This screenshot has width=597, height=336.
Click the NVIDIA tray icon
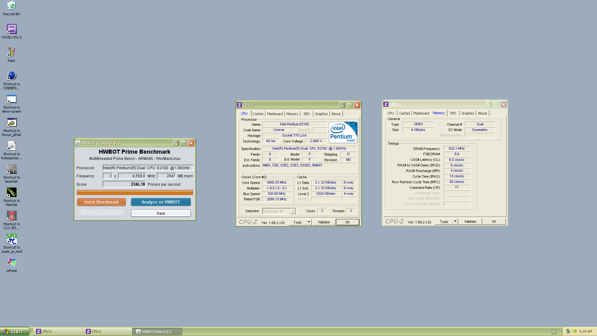click(x=574, y=331)
